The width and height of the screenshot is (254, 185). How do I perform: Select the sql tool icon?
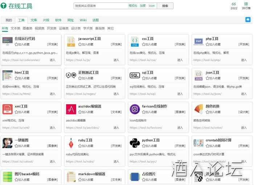pyautogui.click(x=135, y=75)
